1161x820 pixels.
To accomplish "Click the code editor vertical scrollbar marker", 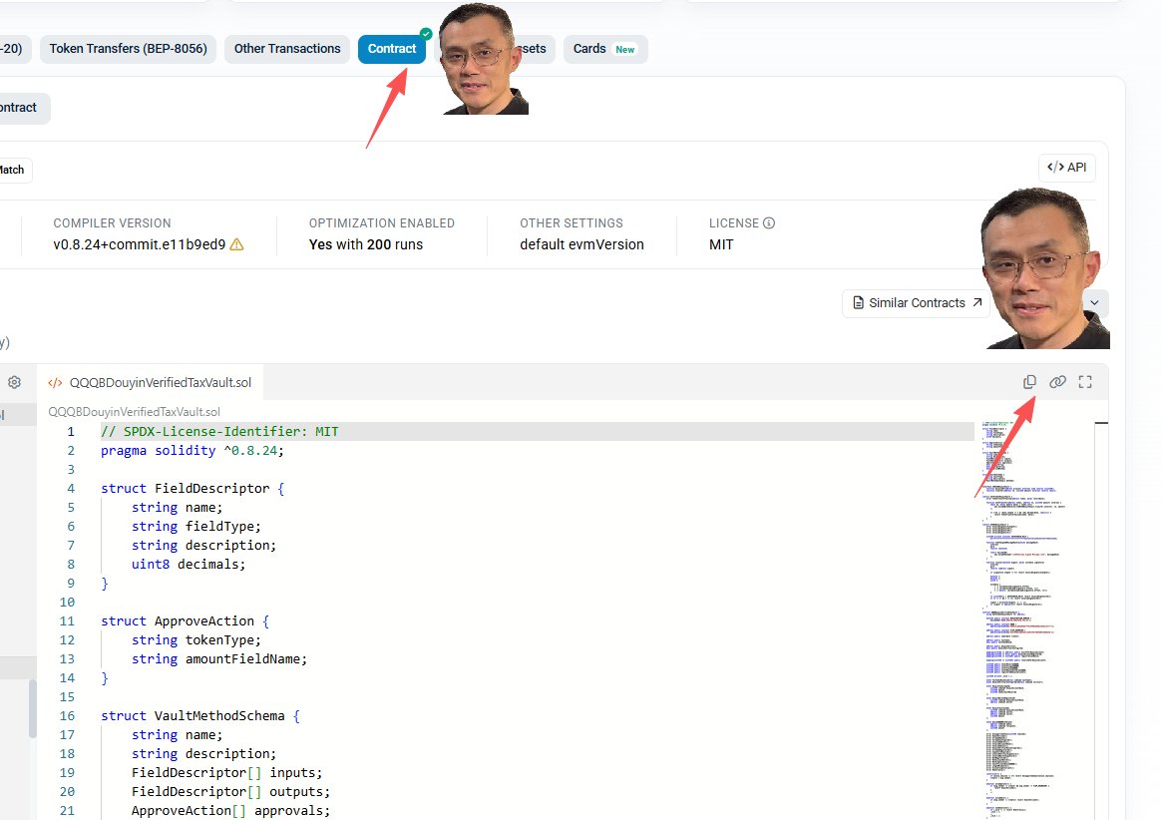I will [1101, 423].
